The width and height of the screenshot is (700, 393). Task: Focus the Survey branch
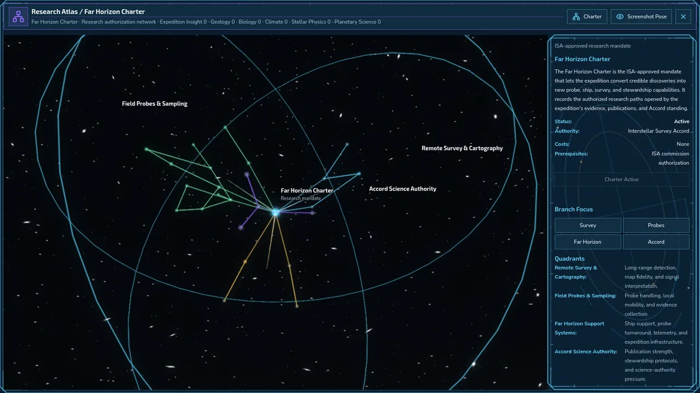(588, 225)
